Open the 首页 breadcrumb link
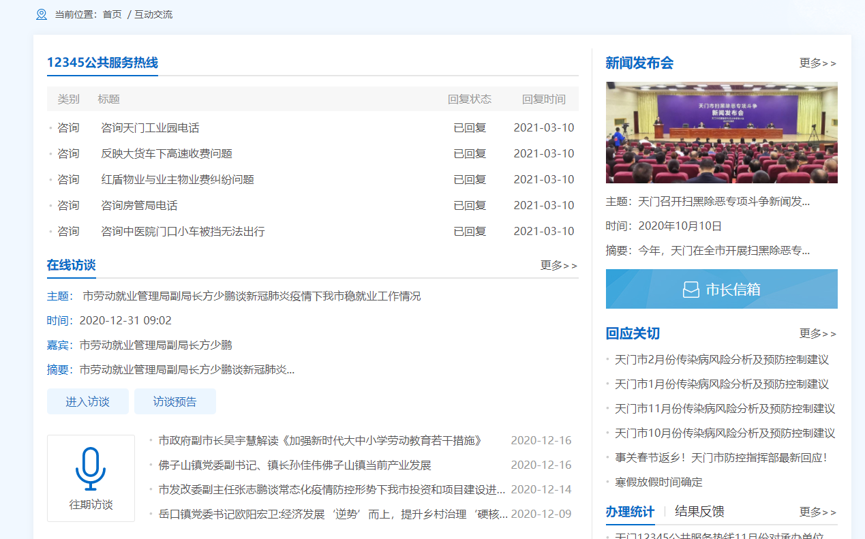The height and width of the screenshot is (539, 865). [112, 14]
